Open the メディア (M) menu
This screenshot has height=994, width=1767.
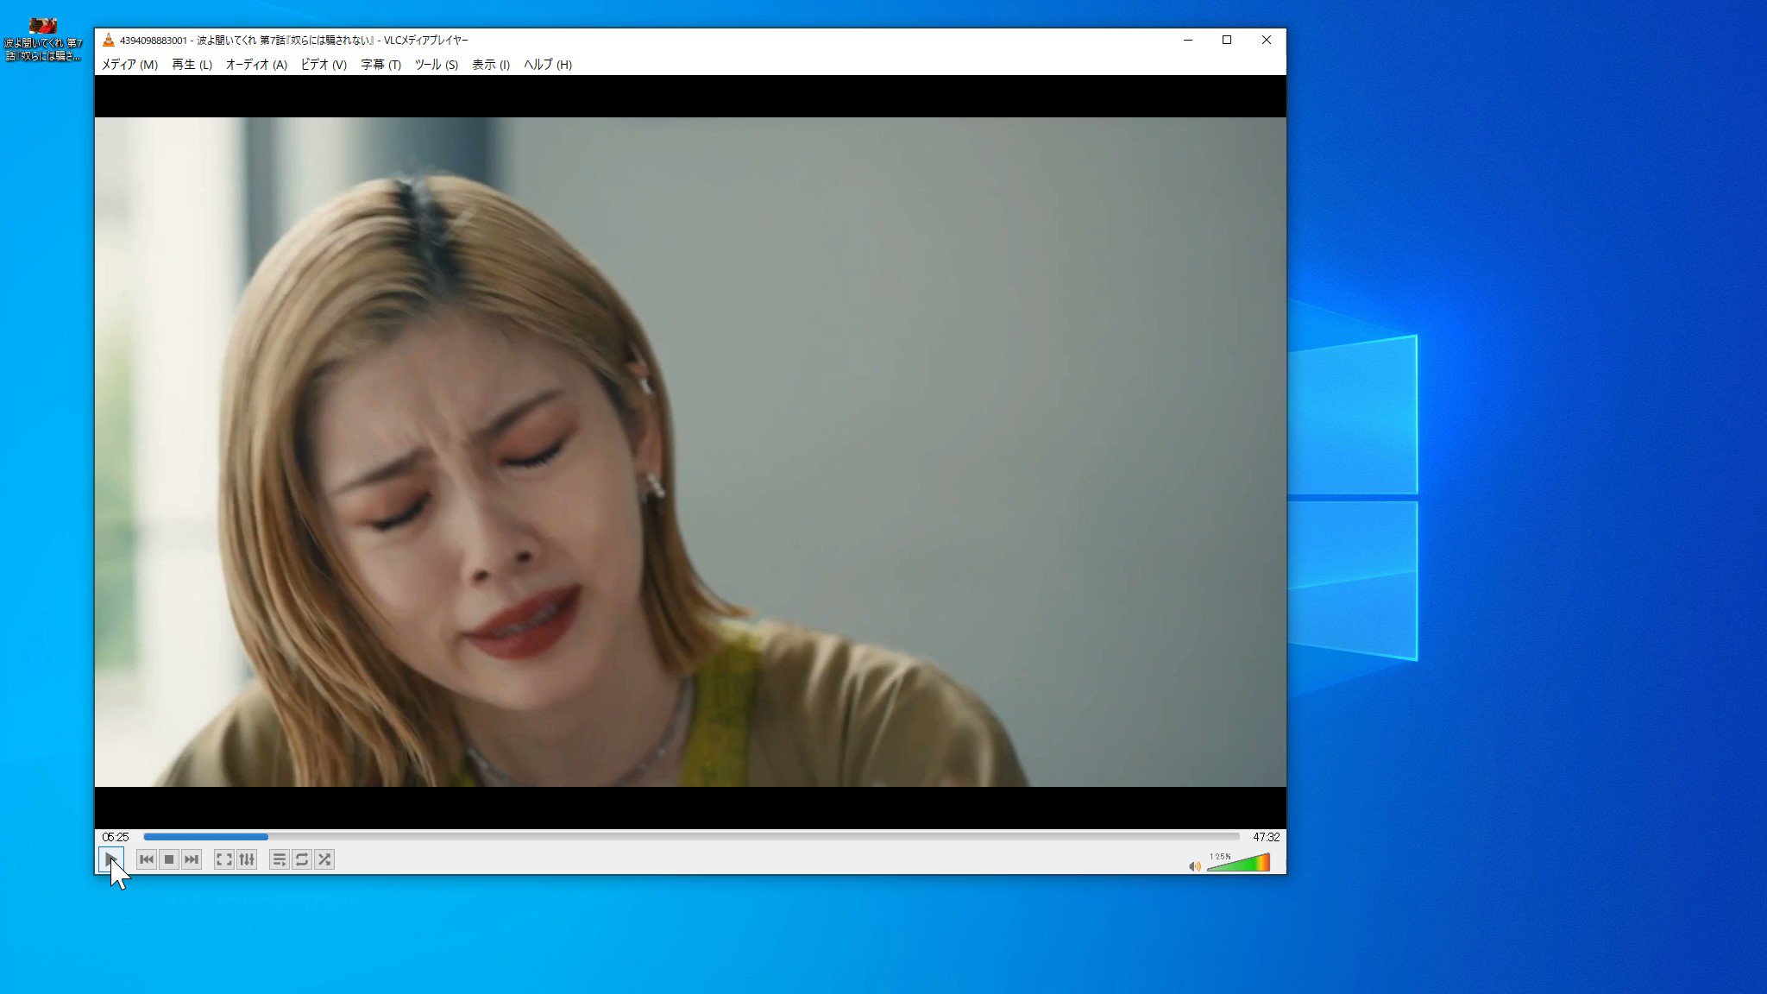coord(129,65)
